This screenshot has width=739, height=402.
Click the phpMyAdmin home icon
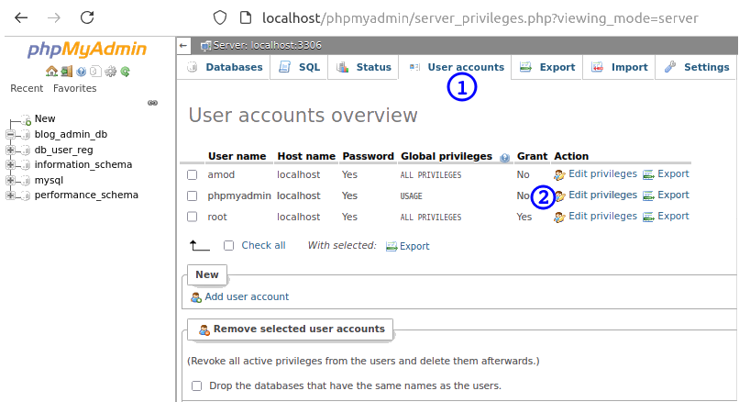pyautogui.click(x=51, y=72)
